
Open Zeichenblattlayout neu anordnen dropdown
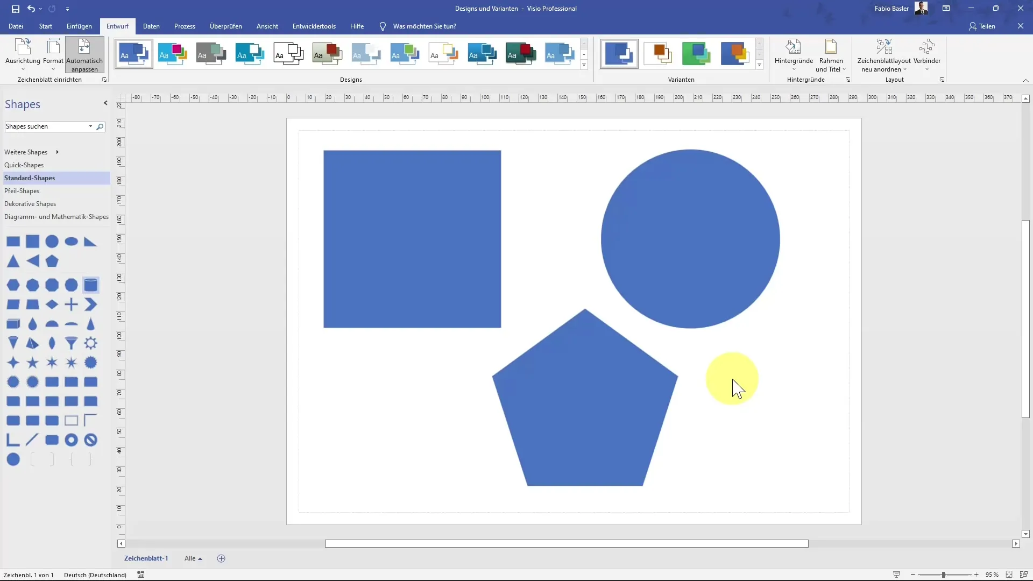pos(884,54)
